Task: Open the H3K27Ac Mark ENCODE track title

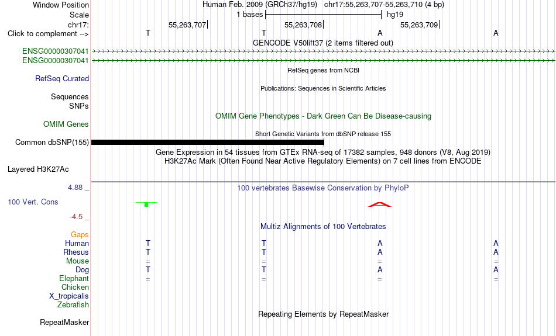Action: tap(323, 161)
